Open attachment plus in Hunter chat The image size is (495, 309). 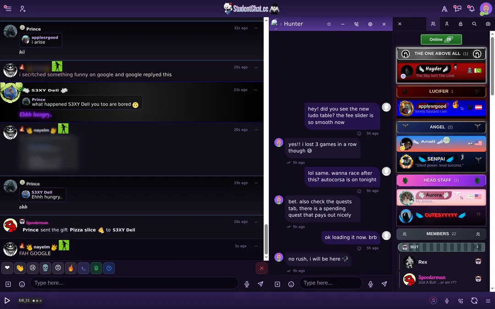coord(277,284)
